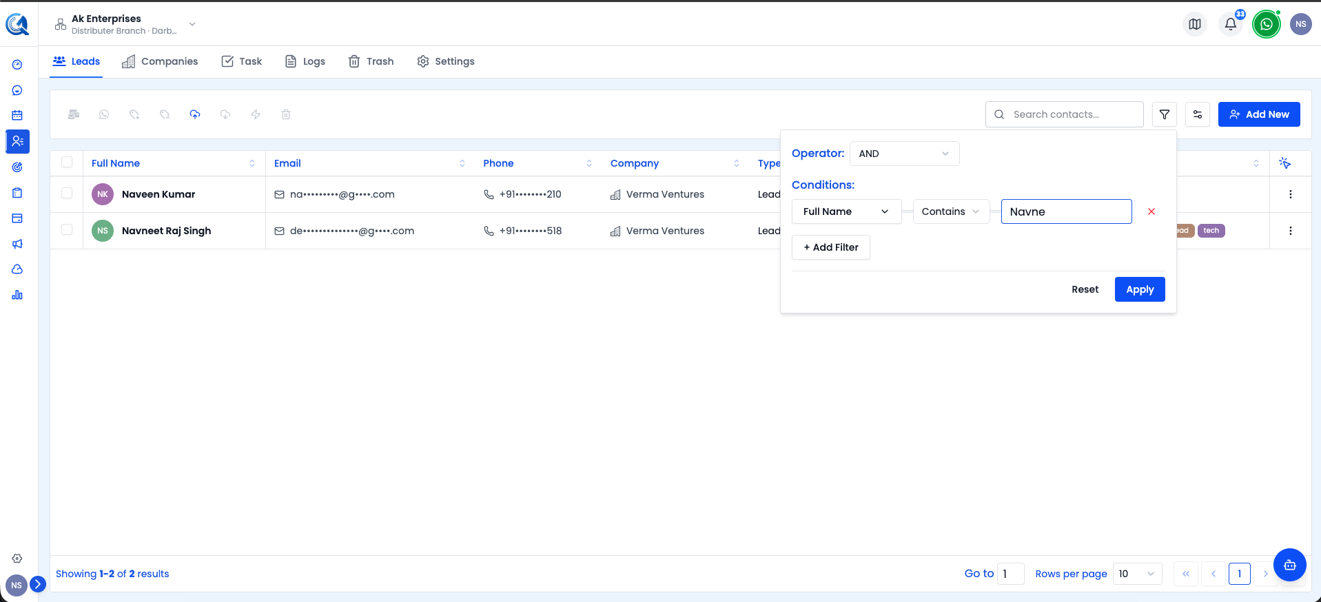Open settings gear at sidebar bottom
Viewport: 1321px width, 602px height.
point(17,559)
